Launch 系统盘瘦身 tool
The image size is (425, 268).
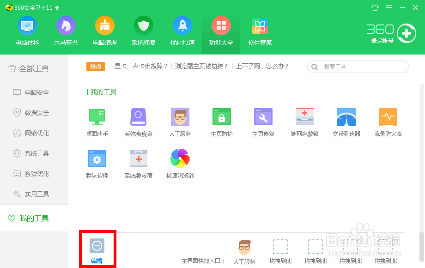coord(139,122)
